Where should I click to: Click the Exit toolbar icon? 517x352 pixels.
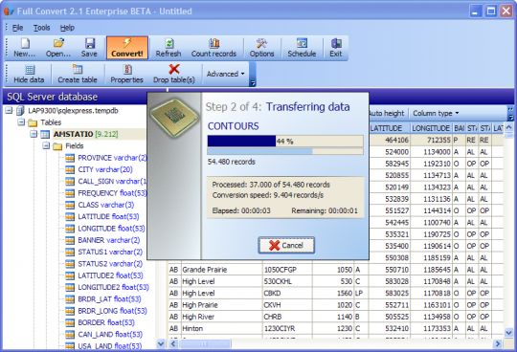(336, 48)
